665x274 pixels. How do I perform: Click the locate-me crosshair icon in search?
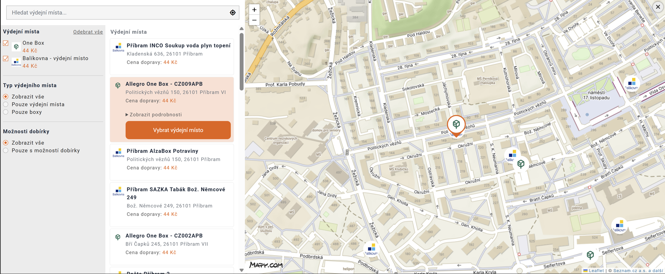233,13
